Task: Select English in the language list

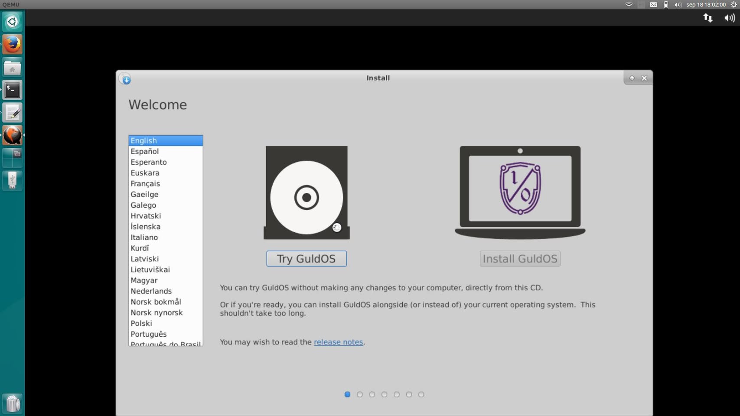Action: coord(166,140)
